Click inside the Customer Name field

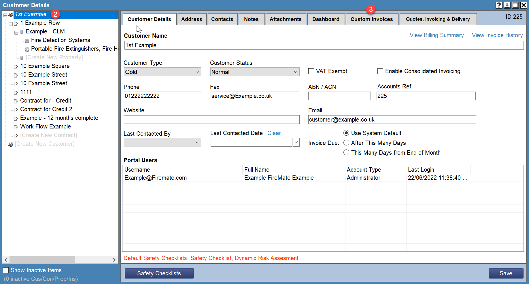point(259,45)
